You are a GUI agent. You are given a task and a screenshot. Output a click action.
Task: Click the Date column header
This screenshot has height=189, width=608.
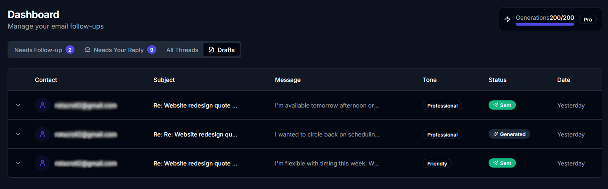click(563, 80)
